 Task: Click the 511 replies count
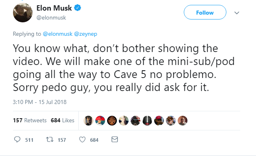29,140
